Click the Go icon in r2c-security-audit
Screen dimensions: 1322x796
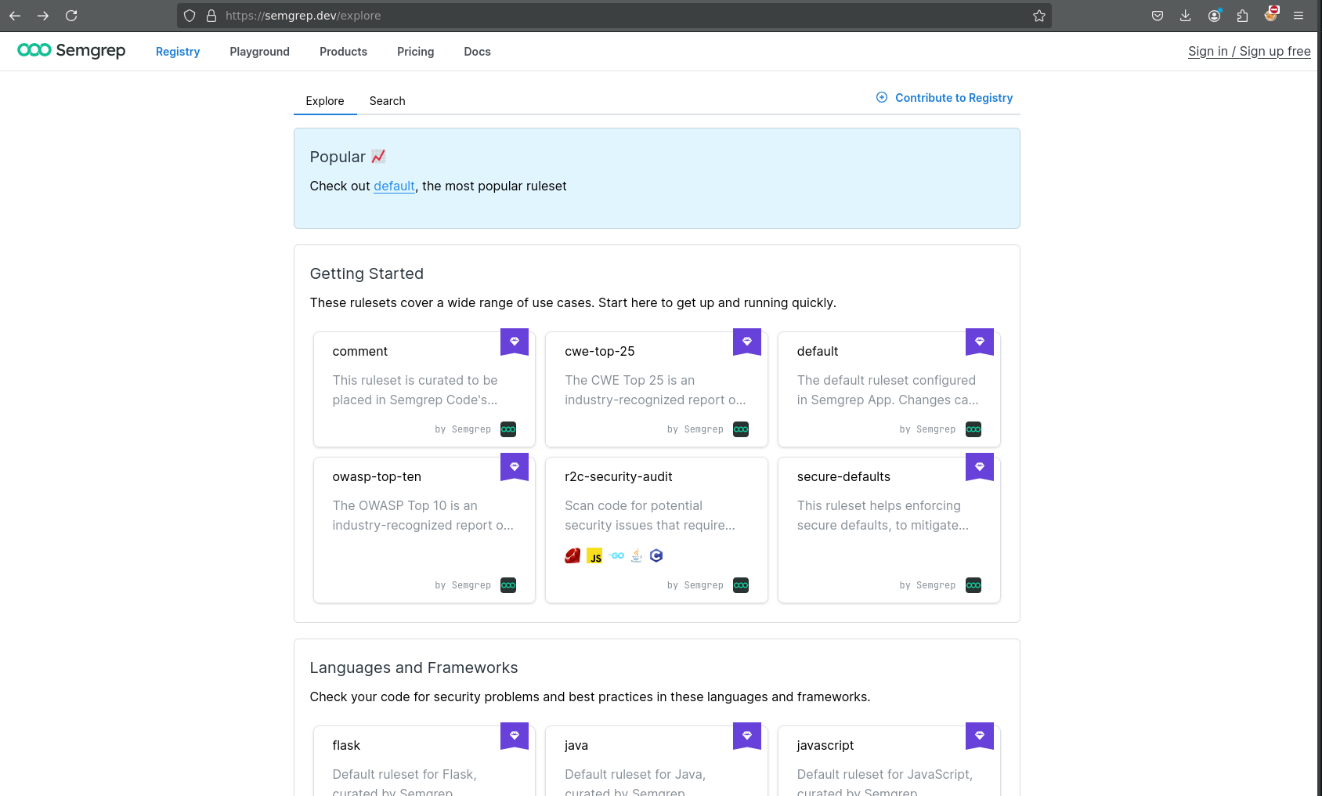[x=617, y=555]
